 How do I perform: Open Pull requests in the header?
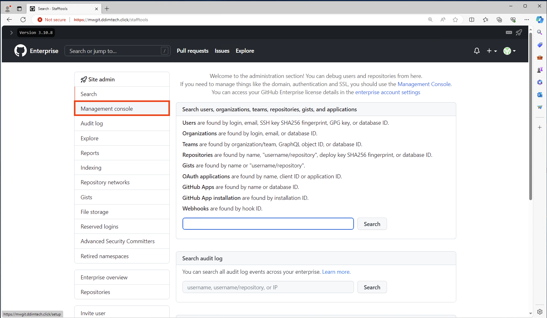192,51
